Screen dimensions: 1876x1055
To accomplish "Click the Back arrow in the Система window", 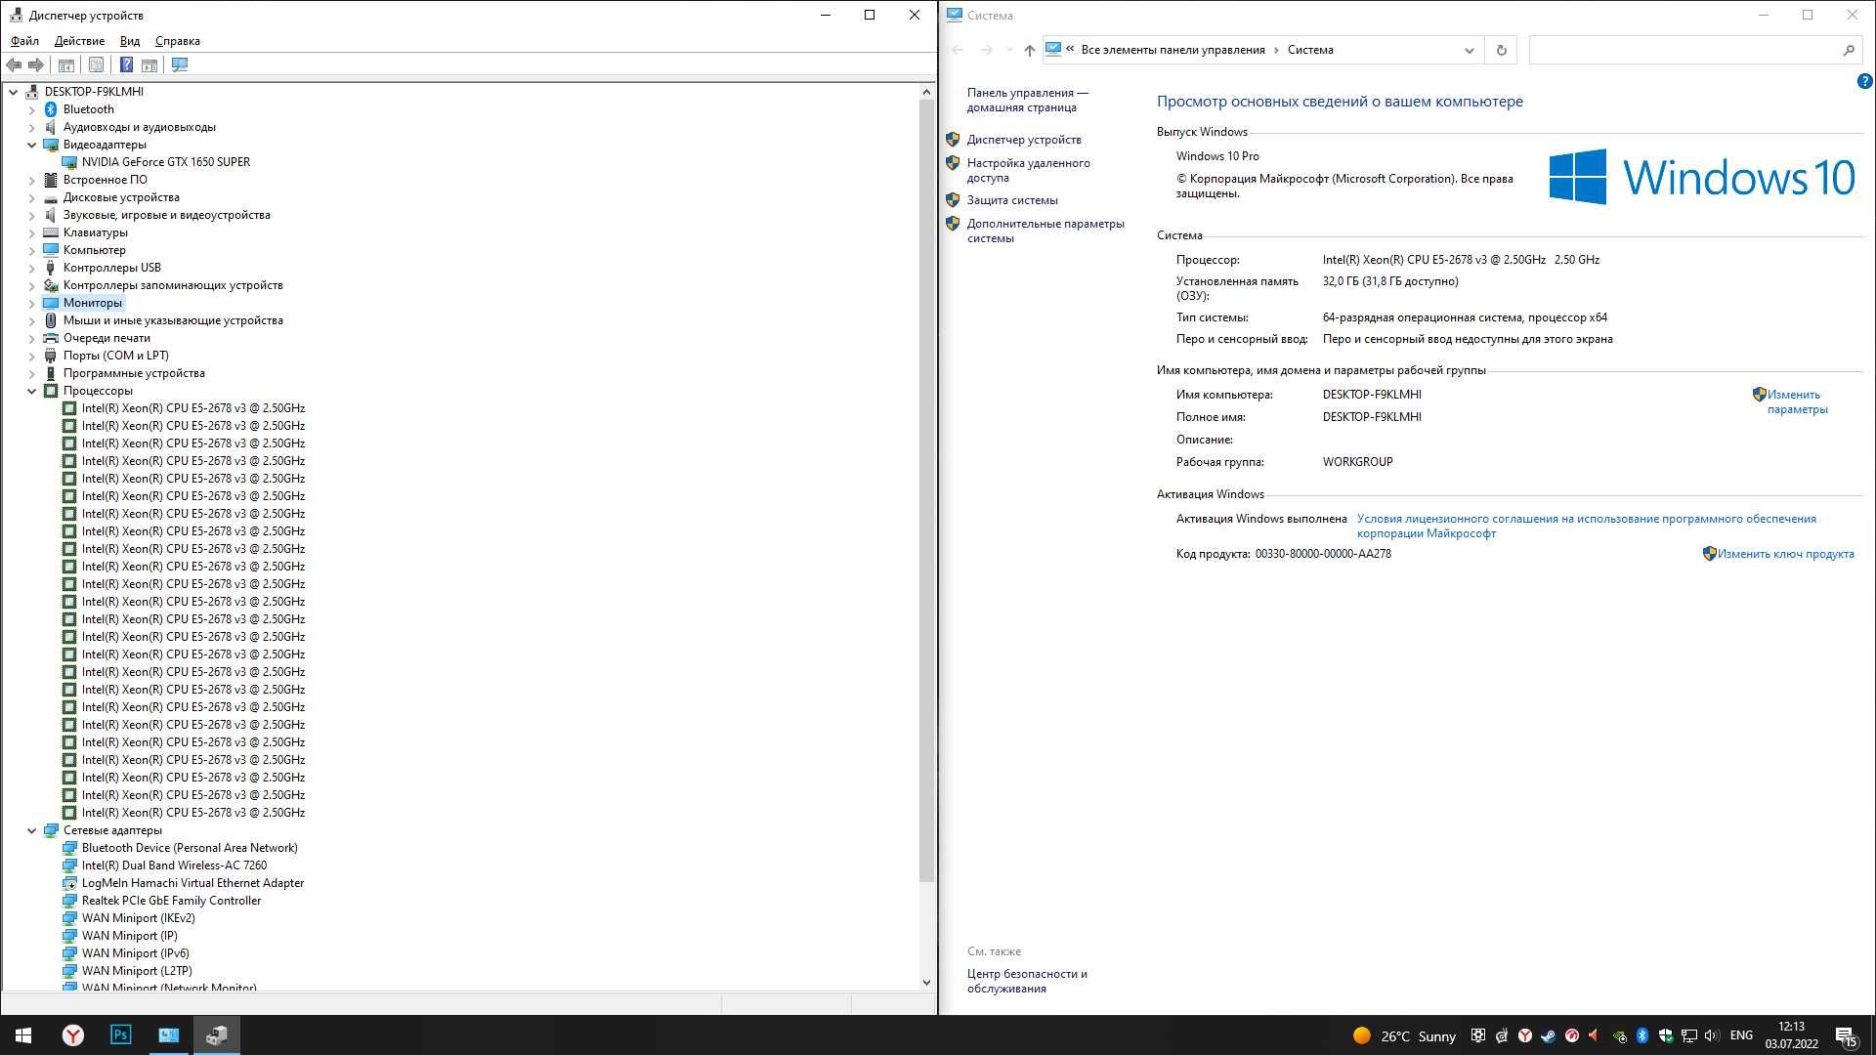I will point(958,50).
